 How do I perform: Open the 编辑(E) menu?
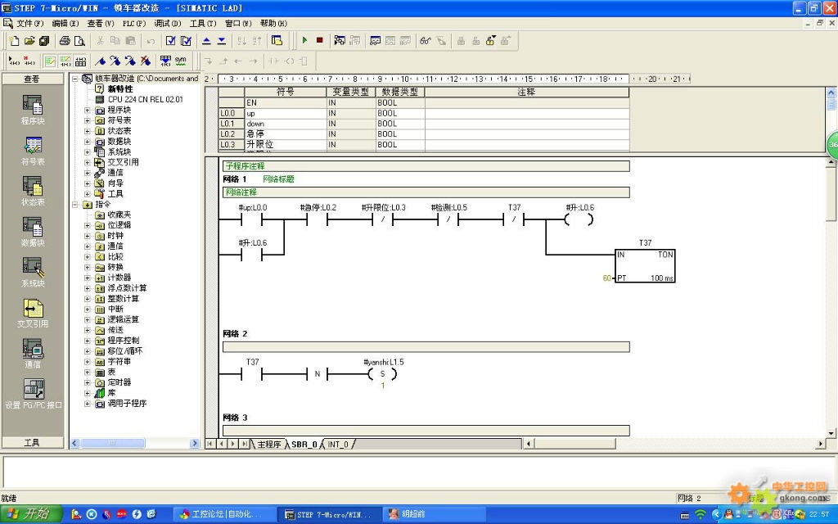click(65, 24)
